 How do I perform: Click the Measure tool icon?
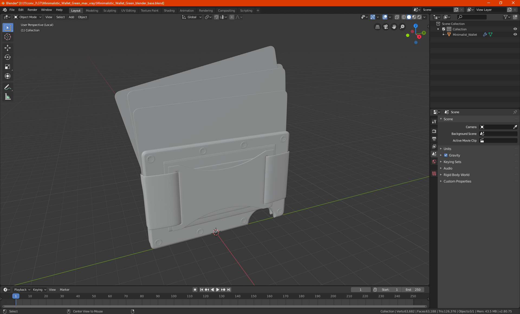coord(7,97)
